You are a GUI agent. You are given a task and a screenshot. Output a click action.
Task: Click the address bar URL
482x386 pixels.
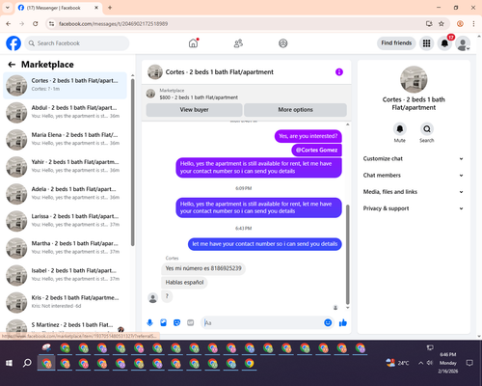[113, 24]
